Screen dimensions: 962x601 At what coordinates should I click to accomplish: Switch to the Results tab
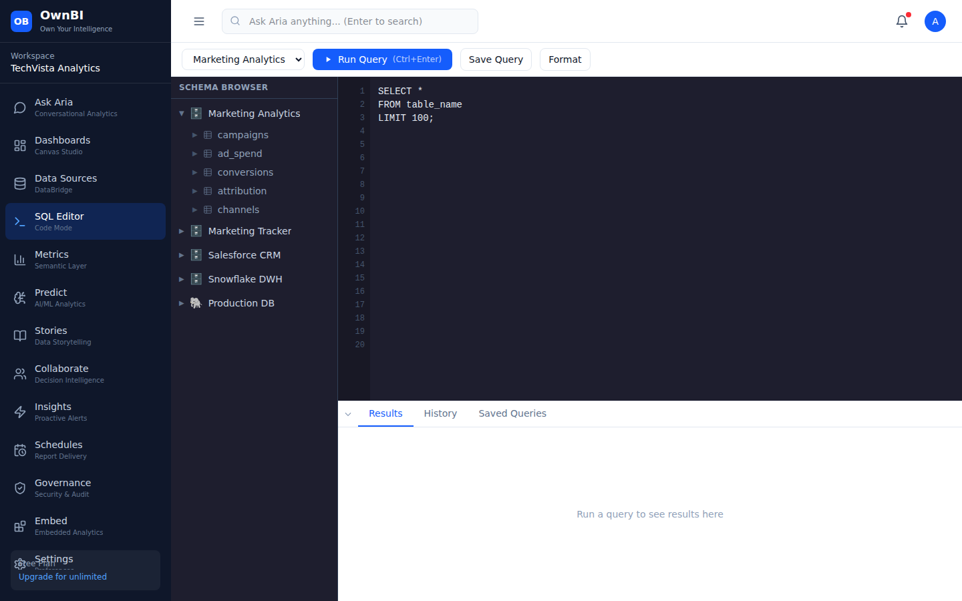[385, 413]
